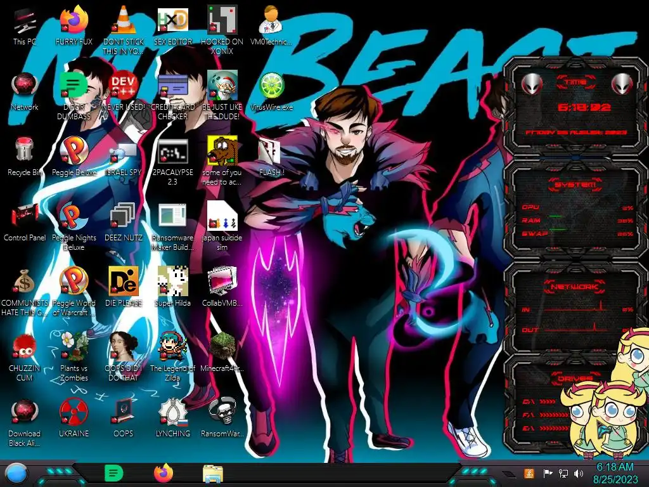649x487 pixels.
Task: Open File Explorer from the taskbar
Action: (213, 474)
